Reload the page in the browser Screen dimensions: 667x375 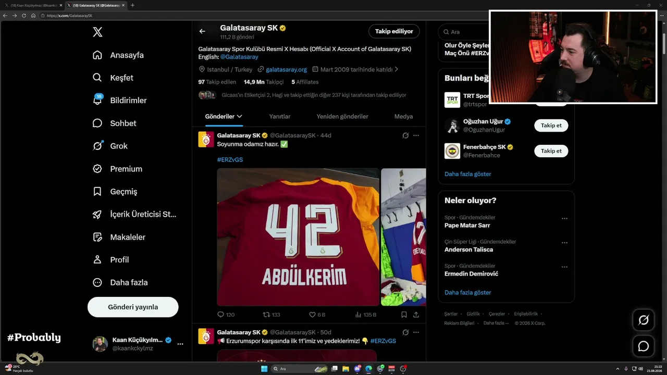pos(23,16)
